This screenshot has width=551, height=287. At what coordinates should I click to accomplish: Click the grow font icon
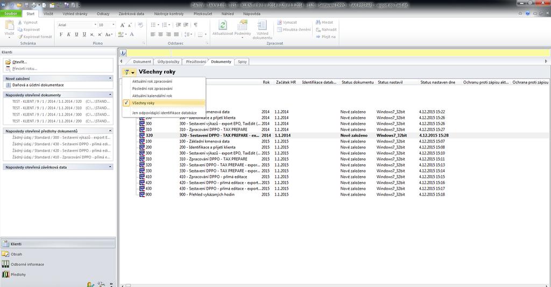[122, 25]
